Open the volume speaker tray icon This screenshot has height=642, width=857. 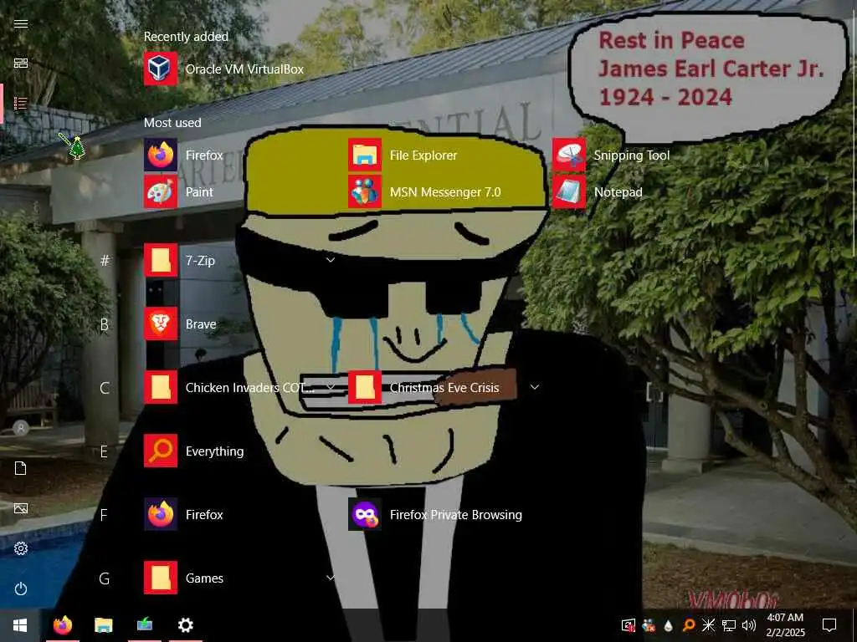tap(749, 625)
